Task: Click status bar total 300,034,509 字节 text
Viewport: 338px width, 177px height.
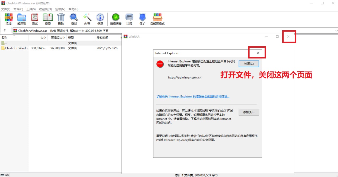Action: 196,175
